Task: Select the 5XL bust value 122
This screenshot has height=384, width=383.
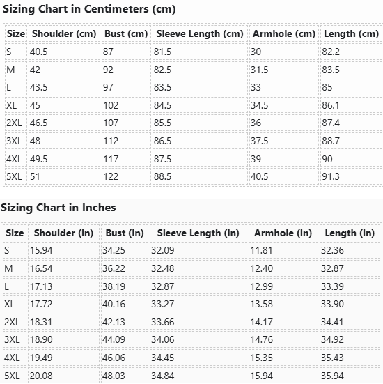Action: point(111,176)
